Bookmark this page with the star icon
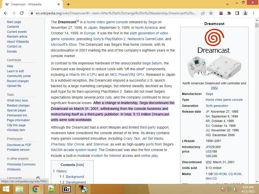 [x=211, y=13]
